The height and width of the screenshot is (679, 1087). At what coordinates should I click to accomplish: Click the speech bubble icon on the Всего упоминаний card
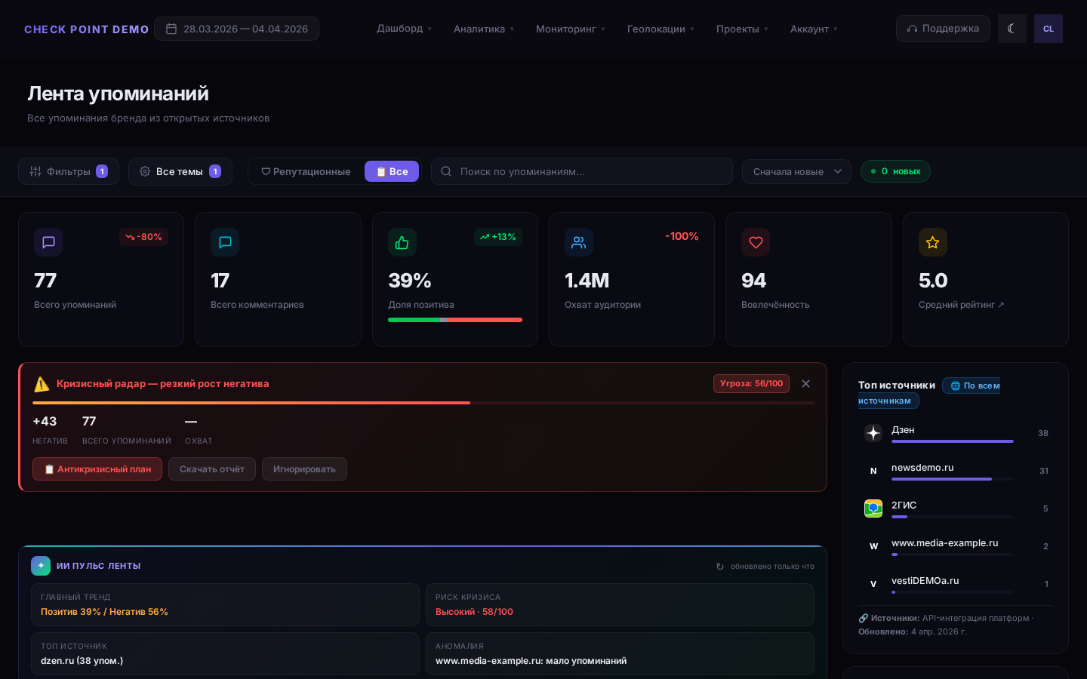pos(48,242)
